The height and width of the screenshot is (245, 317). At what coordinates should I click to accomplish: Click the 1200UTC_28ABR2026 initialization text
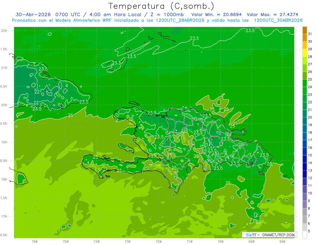(x=180, y=20)
